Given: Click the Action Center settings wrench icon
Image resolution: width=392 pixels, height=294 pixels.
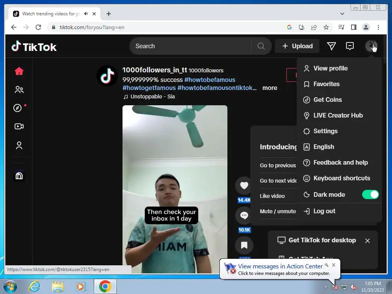Looking at the screenshot, I should (327, 265).
